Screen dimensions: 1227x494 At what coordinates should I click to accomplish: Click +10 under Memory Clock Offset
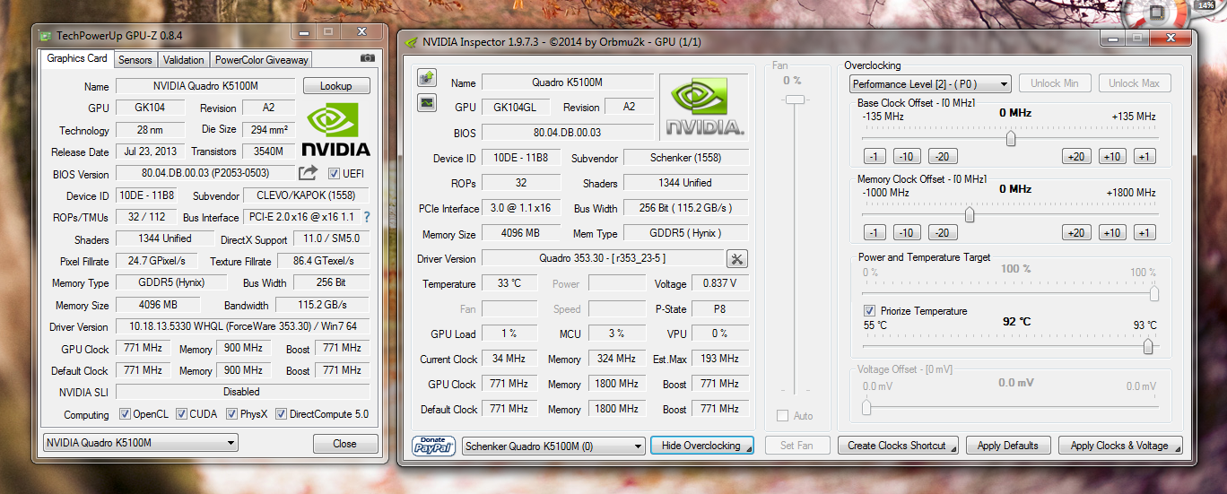pos(1112,233)
